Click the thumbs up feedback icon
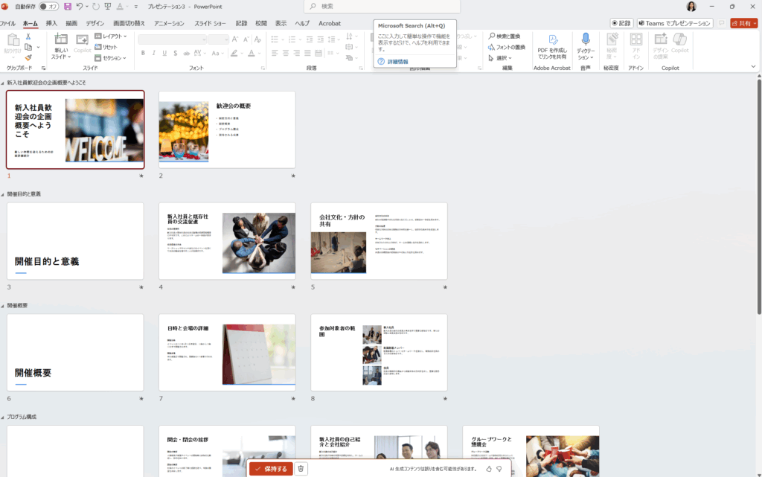This screenshot has height=477, width=762. (x=489, y=469)
